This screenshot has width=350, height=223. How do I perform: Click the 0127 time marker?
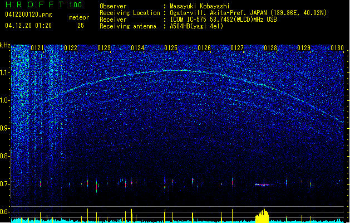pos(237,48)
